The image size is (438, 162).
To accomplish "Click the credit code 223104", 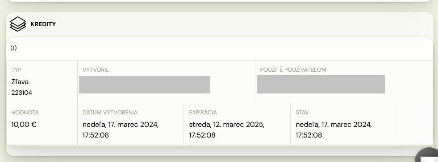I will 22,93.
